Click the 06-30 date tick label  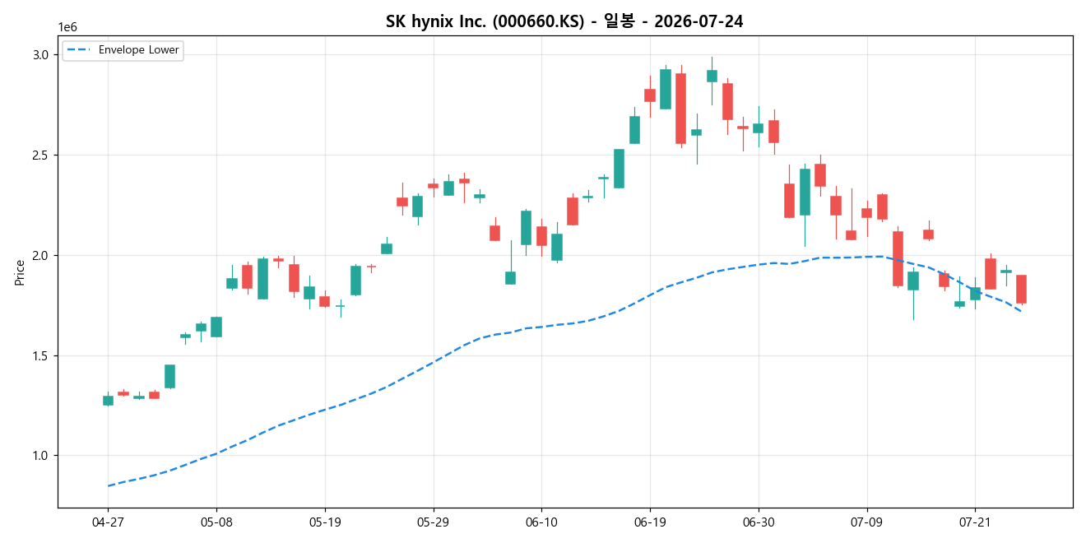[x=758, y=522]
